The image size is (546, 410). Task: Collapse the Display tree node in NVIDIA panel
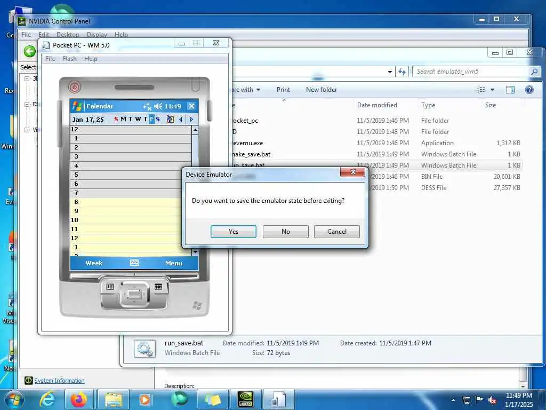tap(27, 104)
